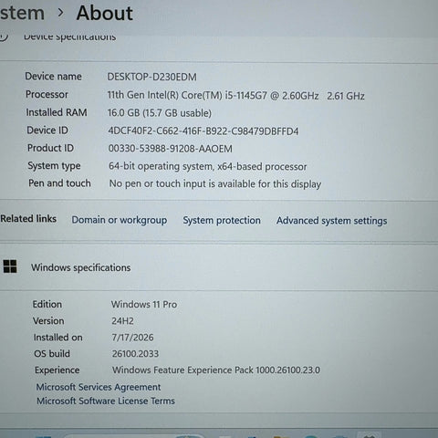Open the Microsoft Services Agreement link
The height and width of the screenshot is (438, 438).
click(99, 387)
